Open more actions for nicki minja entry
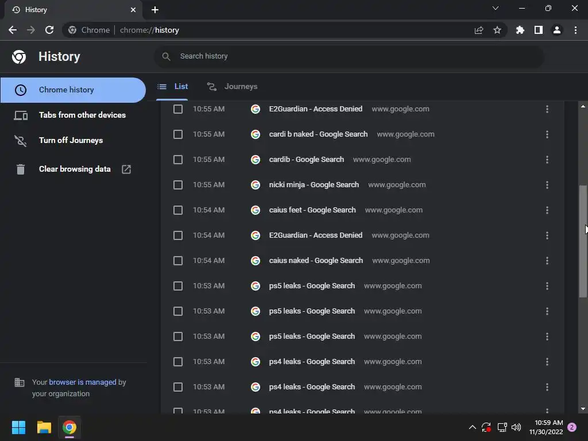The image size is (588, 441). (x=547, y=185)
